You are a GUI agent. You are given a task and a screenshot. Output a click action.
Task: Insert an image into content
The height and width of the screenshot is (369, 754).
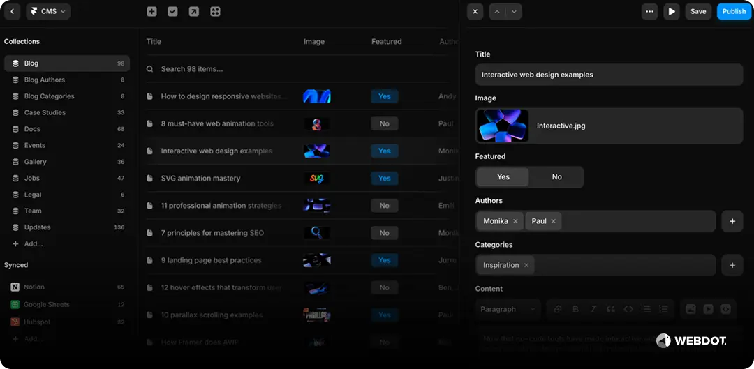pos(690,309)
